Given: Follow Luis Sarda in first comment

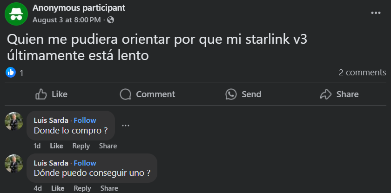Looking at the screenshot, I should (85, 120).
